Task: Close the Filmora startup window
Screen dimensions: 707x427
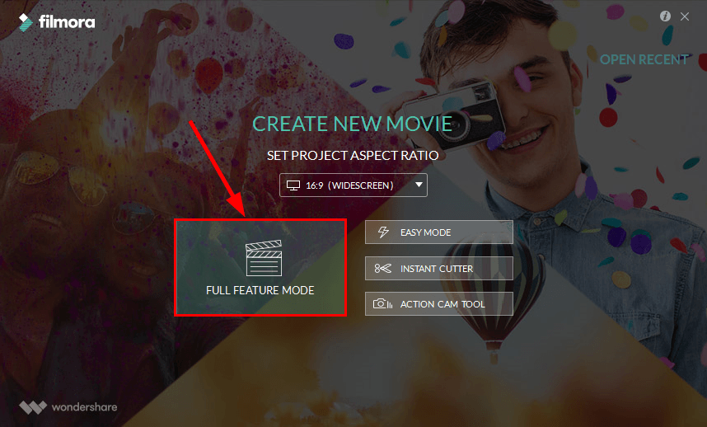Action: tap(685, 16)
